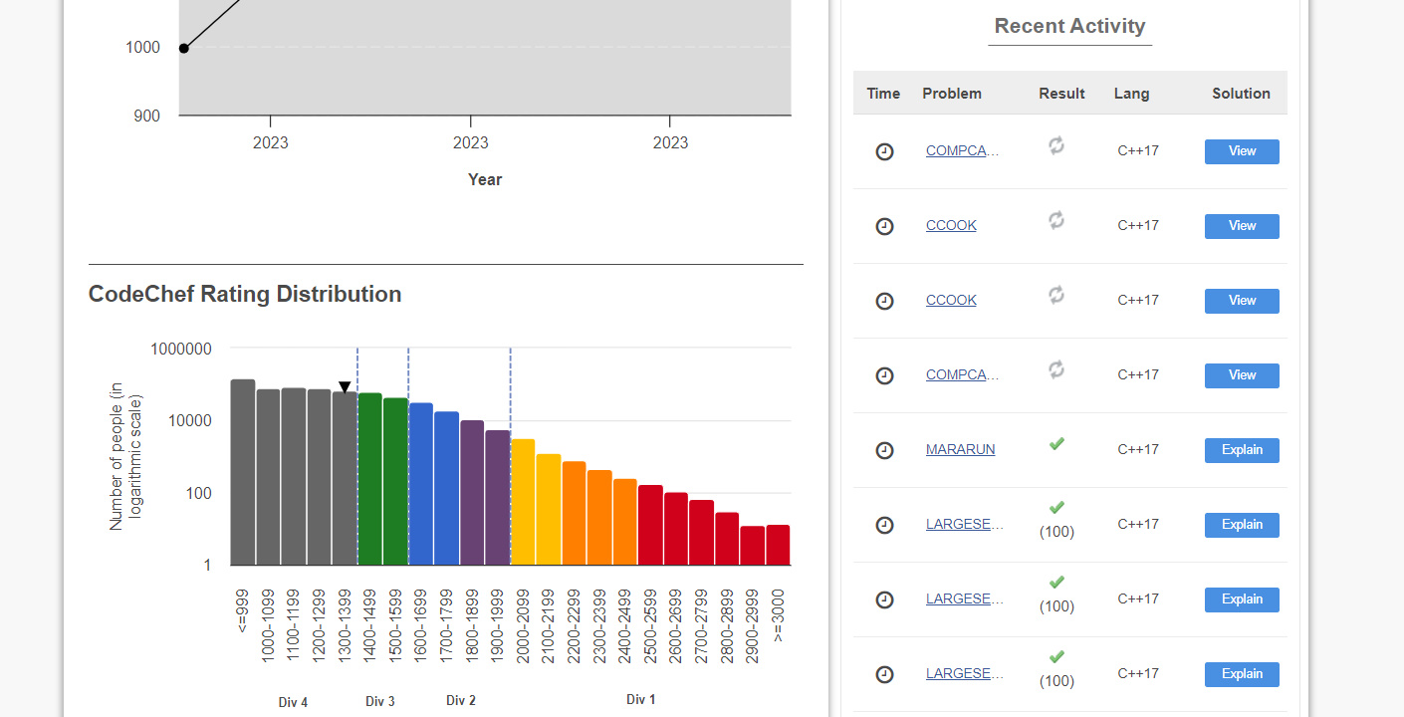Image resolution: width=1404 pixels, height=717 pixels.
Task: Click the Year axis label
Action: tap(485, 179)
